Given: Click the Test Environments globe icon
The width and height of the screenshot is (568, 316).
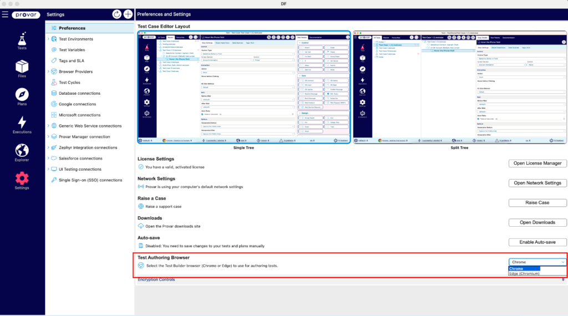Looking at the screenshot, I should pyautogui.click(x=54, y=39).
